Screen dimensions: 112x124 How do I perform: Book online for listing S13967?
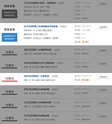pos(103,50)
